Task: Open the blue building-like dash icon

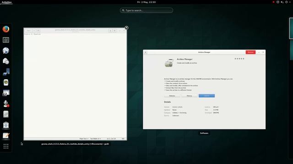Action: pos(6,72)
